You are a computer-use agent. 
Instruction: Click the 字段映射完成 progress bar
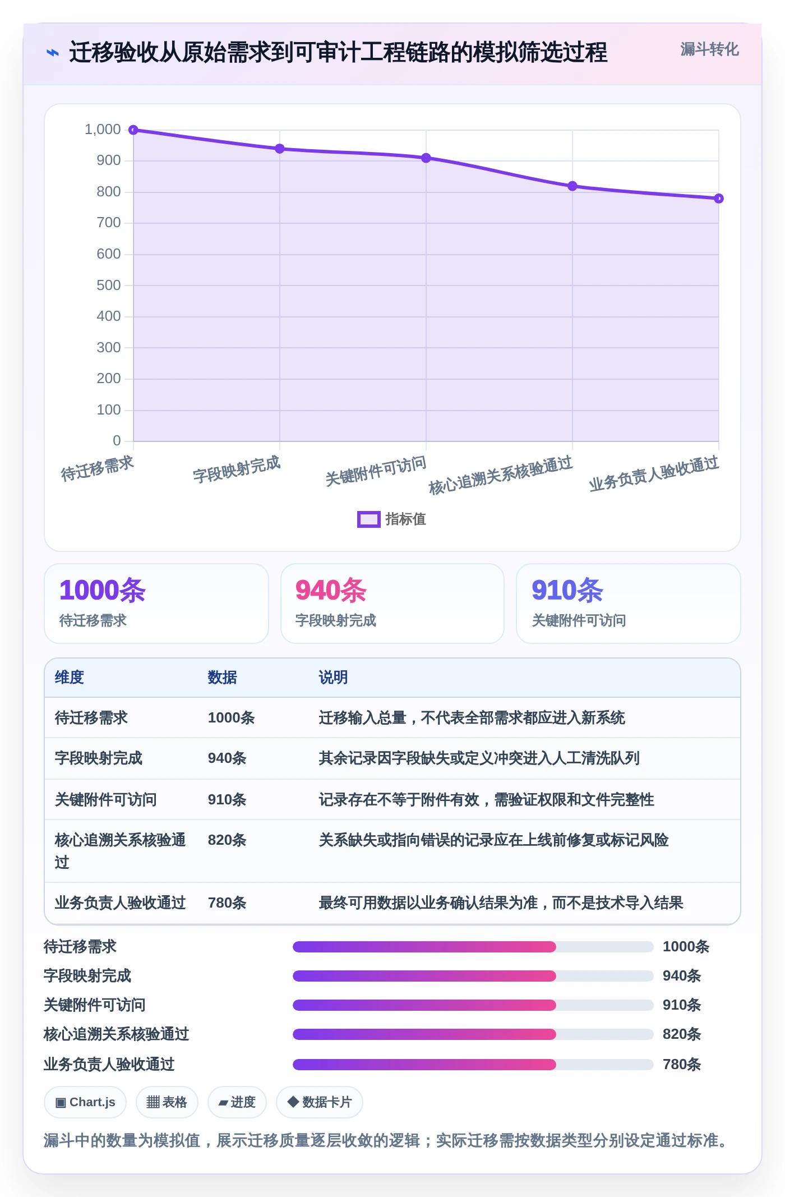click(473, 976)
